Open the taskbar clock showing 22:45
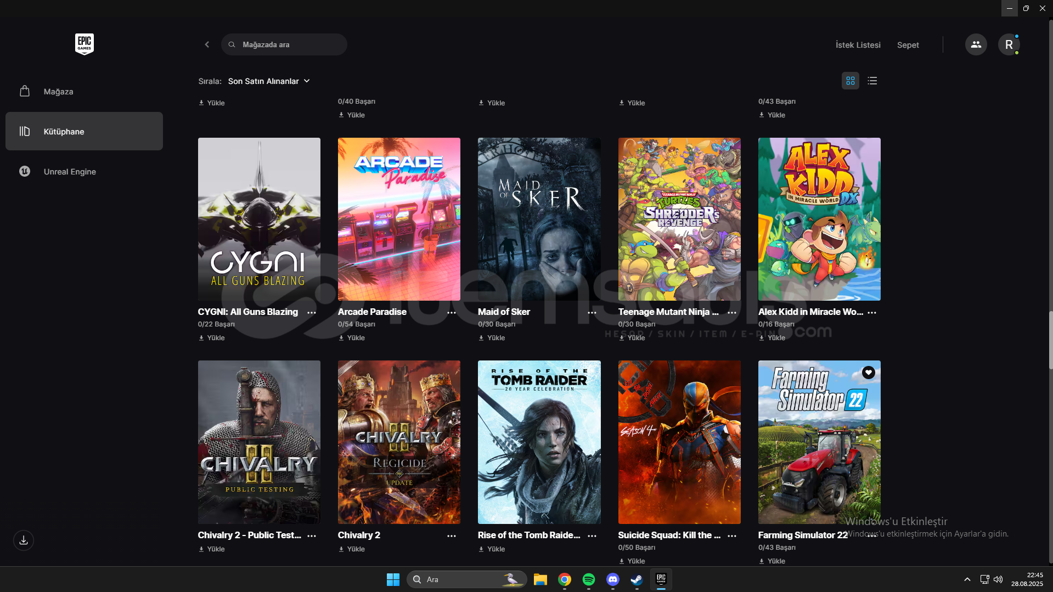 [1027, 579]
